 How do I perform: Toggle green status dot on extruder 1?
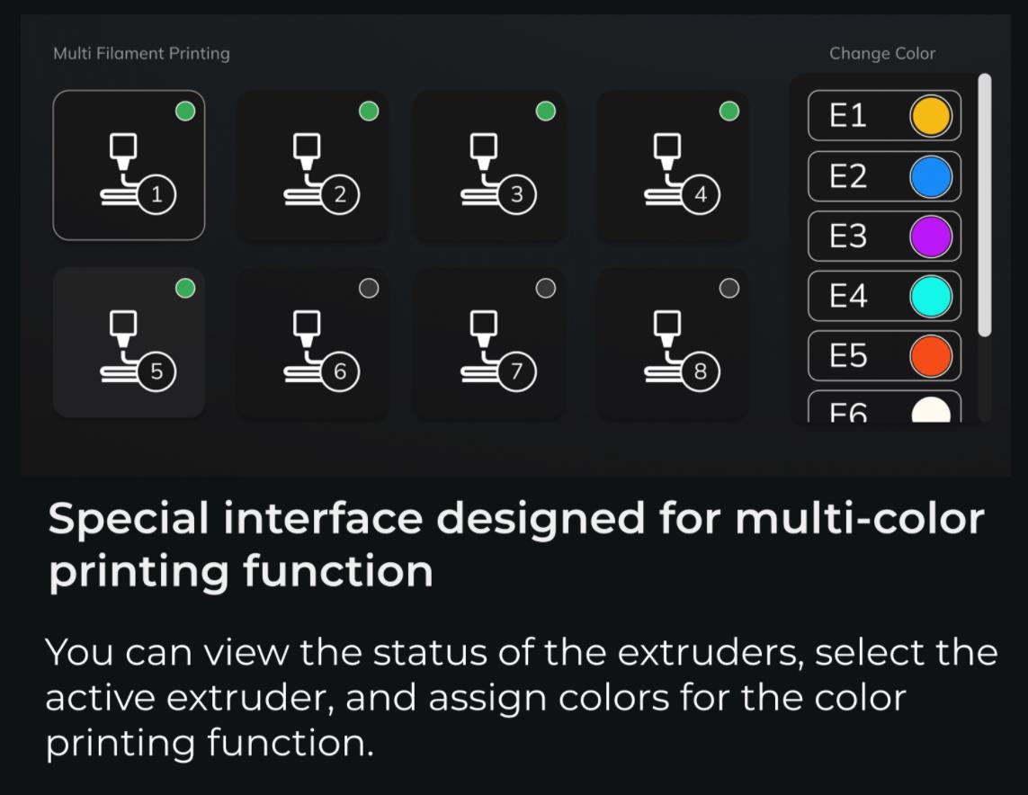click(x=184, y=112)
